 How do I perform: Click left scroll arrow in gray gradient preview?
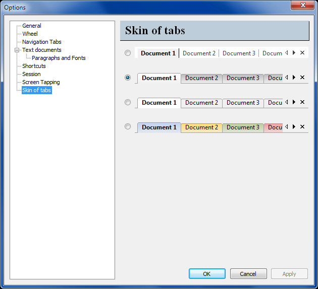[287, 78]
